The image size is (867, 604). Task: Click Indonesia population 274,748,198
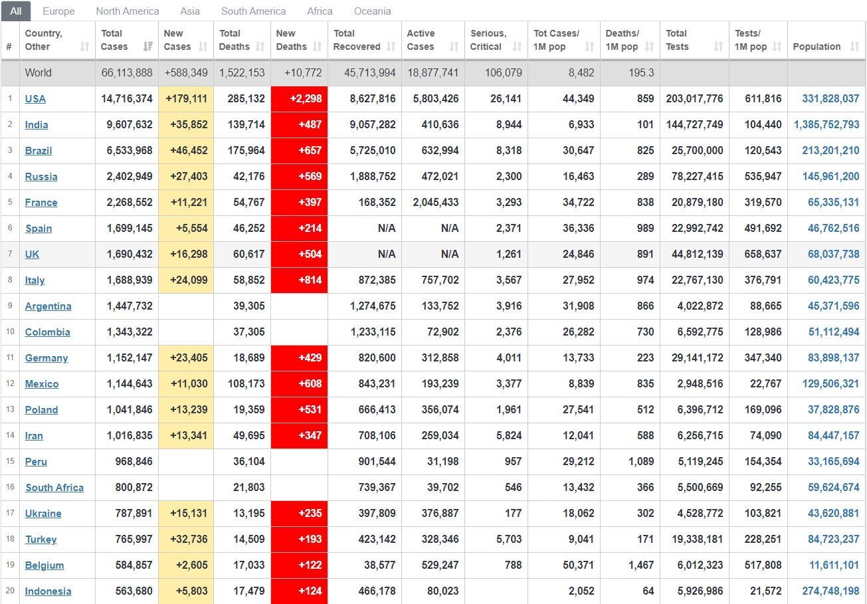pyautogui.click(x=830, y=591)
